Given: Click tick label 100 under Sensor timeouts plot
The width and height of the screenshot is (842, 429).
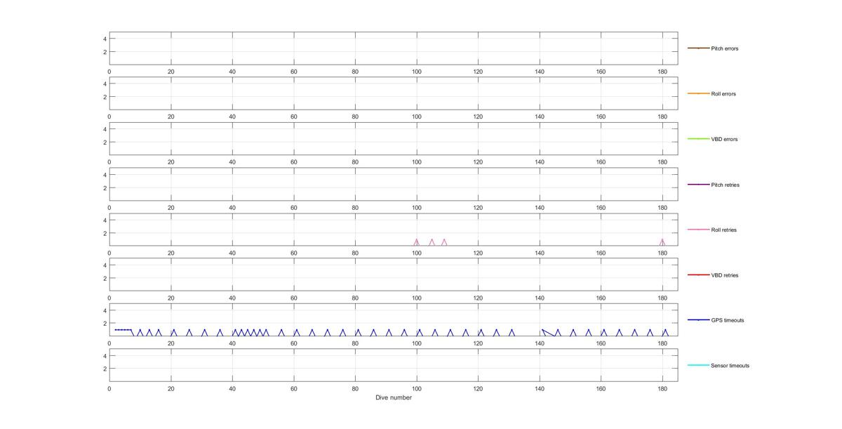Looking at the screenshot, I should point(417,388).
